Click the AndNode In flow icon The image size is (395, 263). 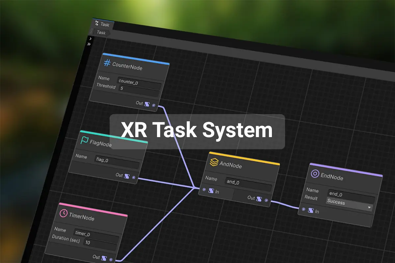pyautogui.click(x=211, y=191)
